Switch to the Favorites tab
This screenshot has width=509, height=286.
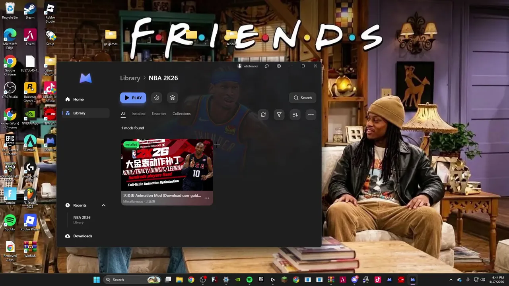point(159,114)
